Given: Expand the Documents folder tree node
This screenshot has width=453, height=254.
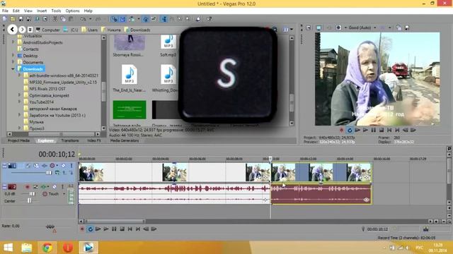Looking at the screenshot, I should tap(13, 62).
